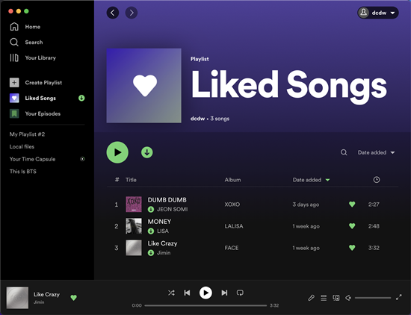Click Jimin in the now playing bar

(x=39, y=302)
